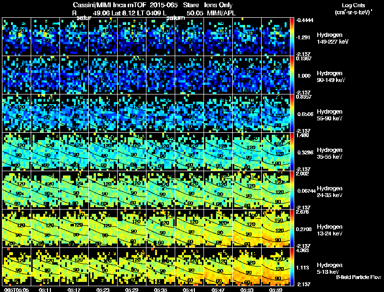Image resolution: width=384 pixels, height=292 pixels.
Task: Click the '0.8357' colorbar value
Action: point(304,97)
